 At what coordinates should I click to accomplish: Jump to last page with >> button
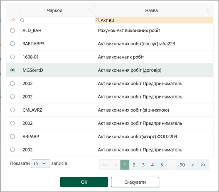coord(203,165)
